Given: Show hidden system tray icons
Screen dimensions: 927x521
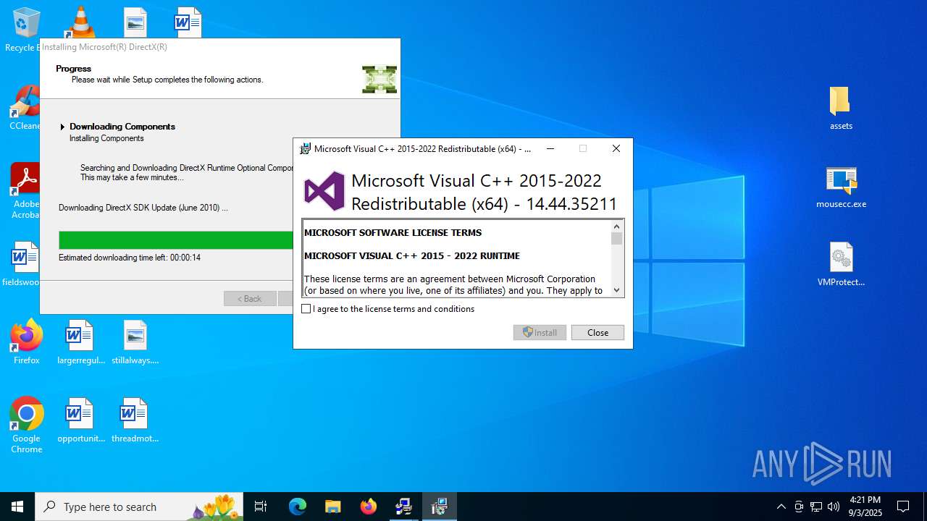Looking at the screenshot, I should [781, 507].
